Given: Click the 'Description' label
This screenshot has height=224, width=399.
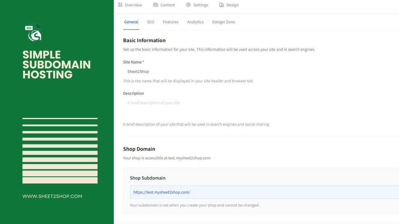Looking at the screenshot, I should pyautogui.click(x=133, y=93).
